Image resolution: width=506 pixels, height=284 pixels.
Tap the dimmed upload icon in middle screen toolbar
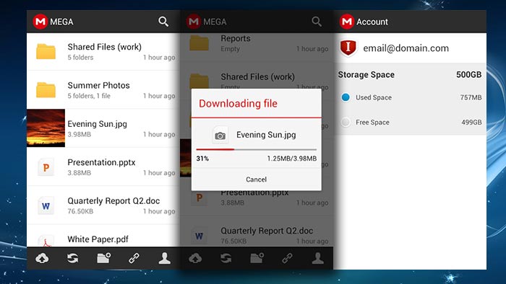coord(196,258)
